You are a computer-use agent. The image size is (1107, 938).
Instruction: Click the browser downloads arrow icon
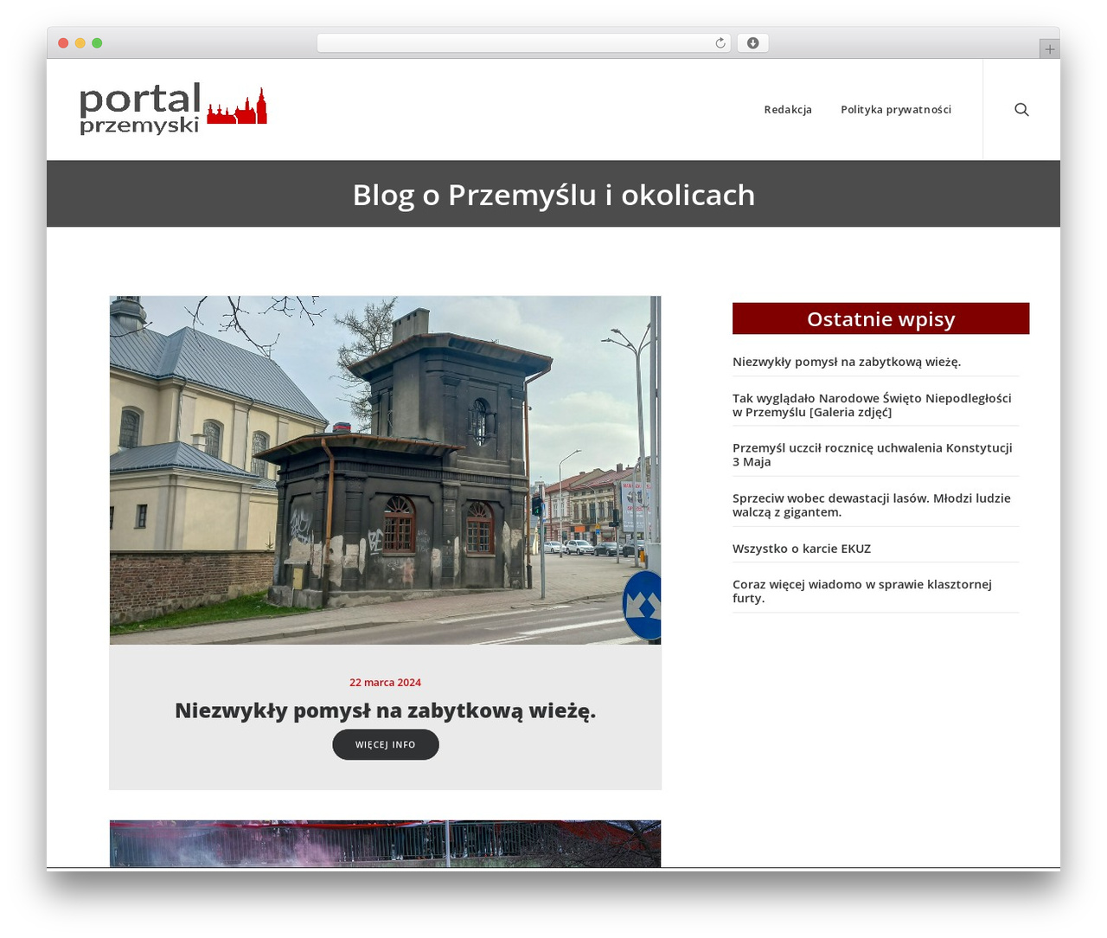point(752,43)
